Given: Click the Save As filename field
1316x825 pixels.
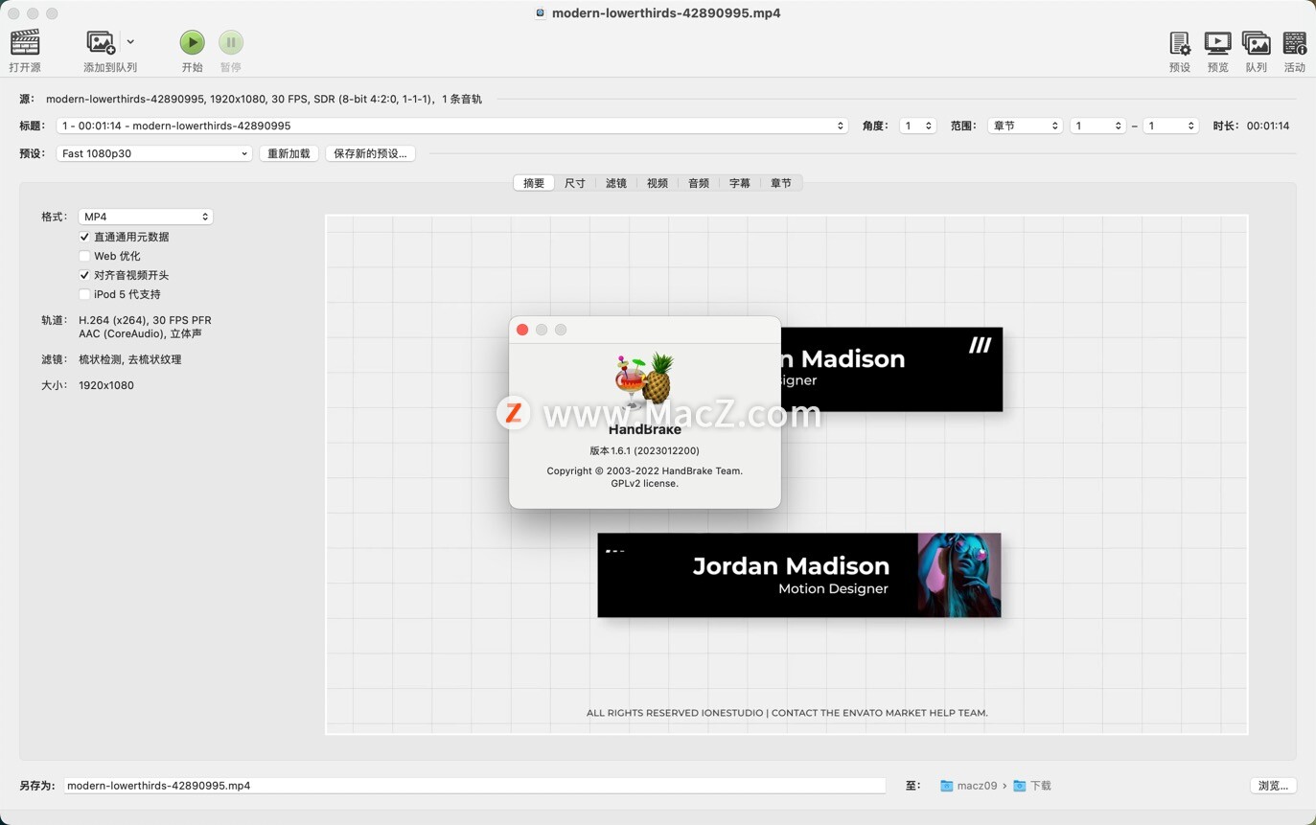Looking at the screenshot, I should pyautogui.click(x=474, y=786).
